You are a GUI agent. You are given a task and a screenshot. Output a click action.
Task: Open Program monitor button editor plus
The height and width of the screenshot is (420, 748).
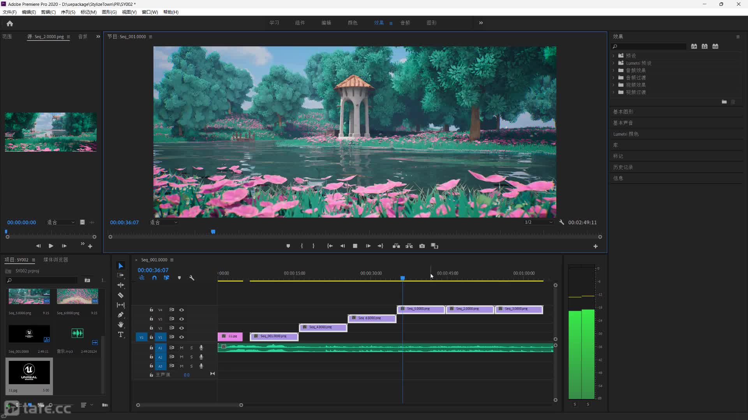595,246
